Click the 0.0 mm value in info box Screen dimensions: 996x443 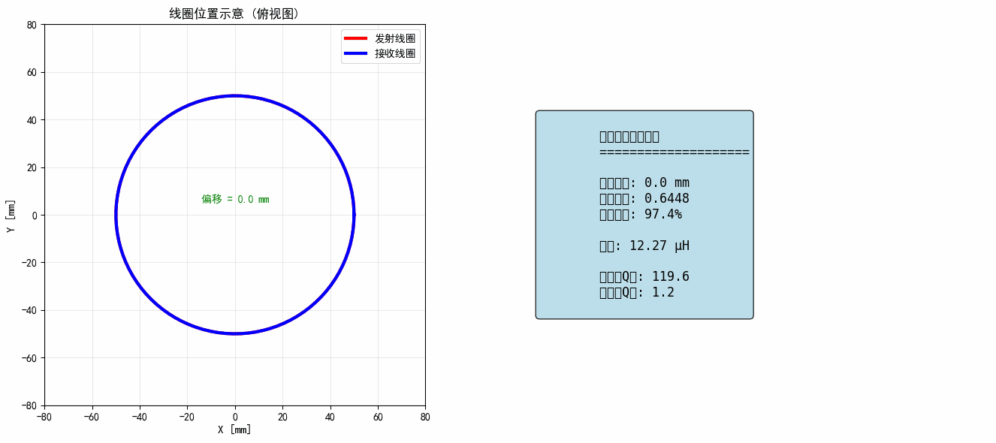coord(667,182)
